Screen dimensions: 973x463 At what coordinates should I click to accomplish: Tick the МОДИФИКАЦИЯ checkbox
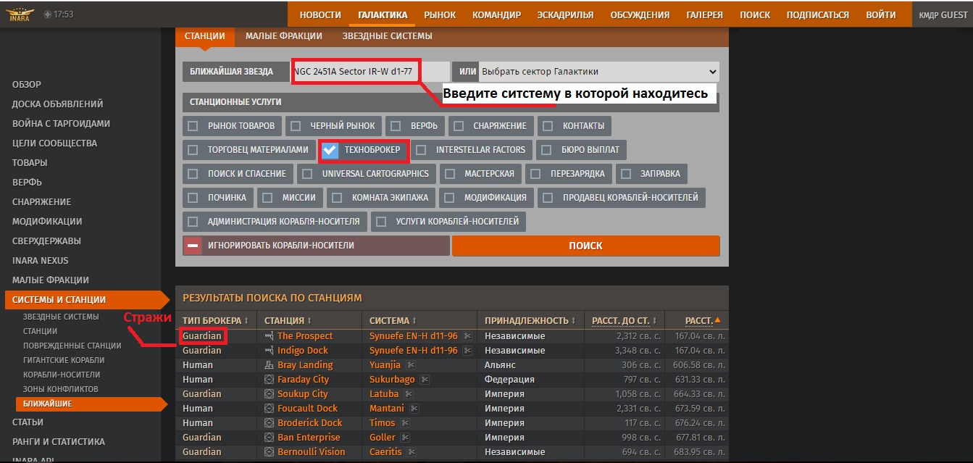tap(449, 197)
